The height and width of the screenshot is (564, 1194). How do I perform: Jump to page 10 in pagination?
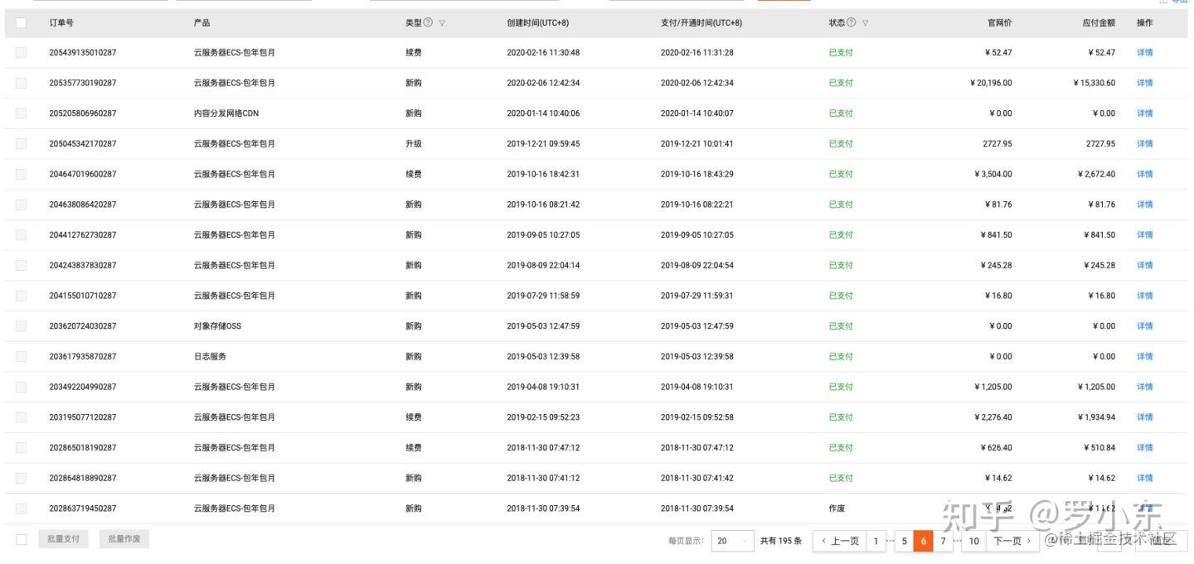tap(974, 541)
